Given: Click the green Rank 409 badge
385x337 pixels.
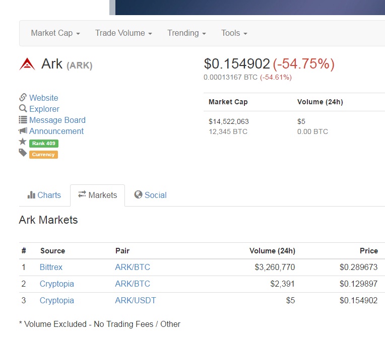Looking at the screenshot, I should tap(44, 144).
